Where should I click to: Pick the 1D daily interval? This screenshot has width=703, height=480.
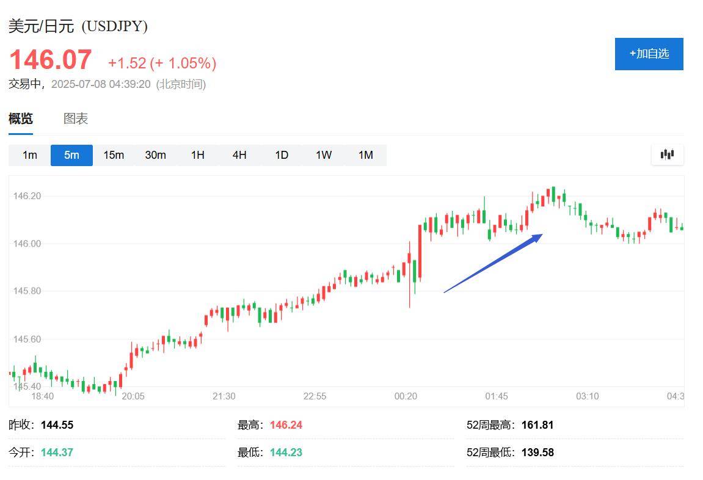(282, 155)
